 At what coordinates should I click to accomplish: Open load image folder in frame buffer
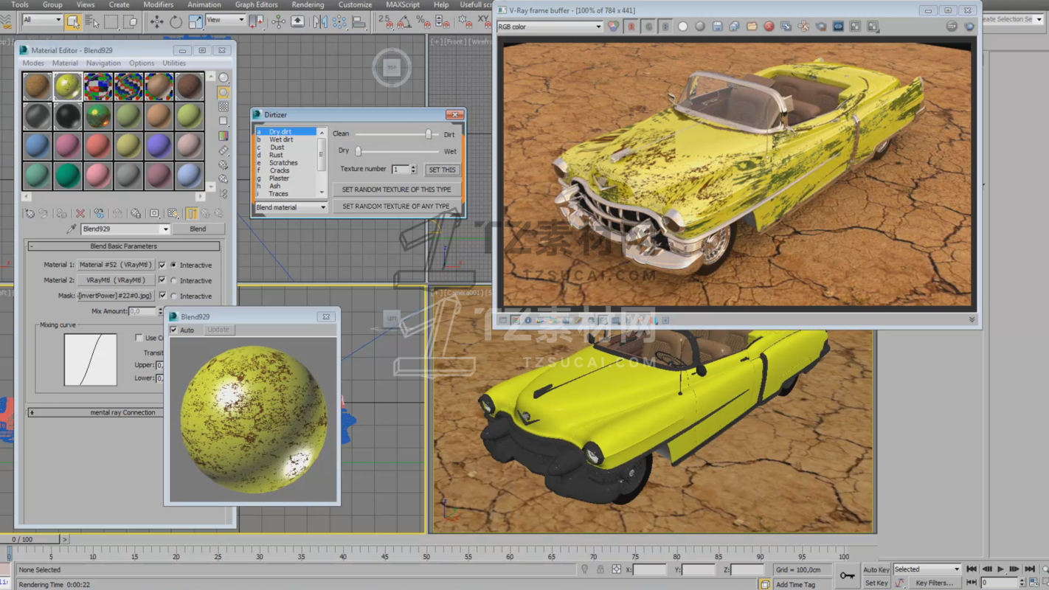click(x=751, y=27)
